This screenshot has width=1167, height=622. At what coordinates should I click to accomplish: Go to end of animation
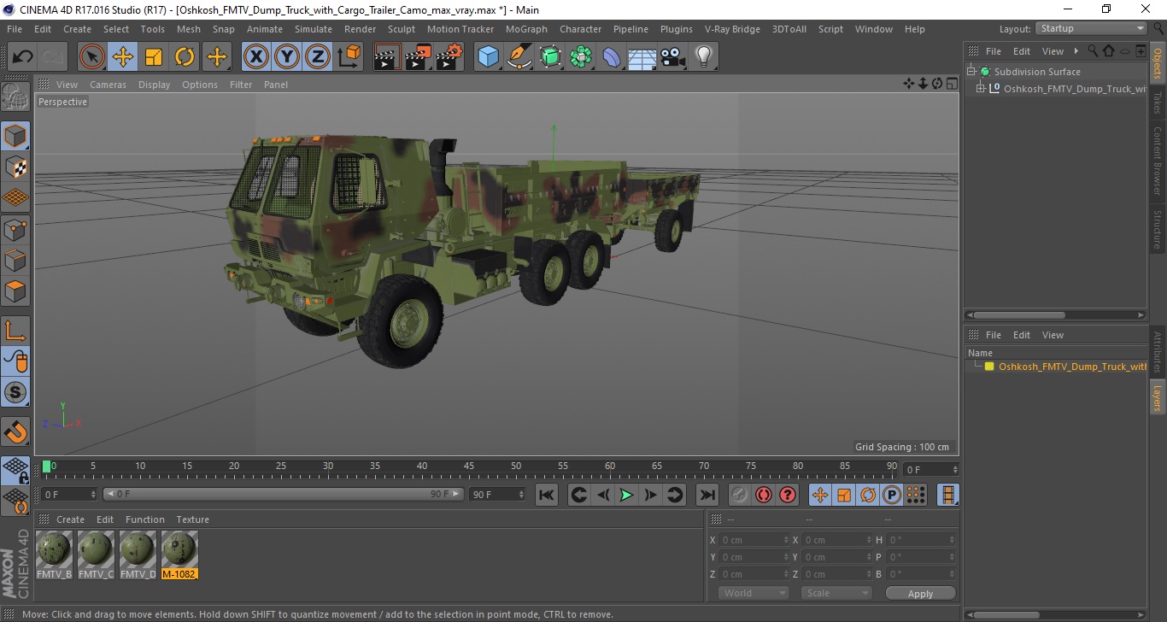point(707,495)
